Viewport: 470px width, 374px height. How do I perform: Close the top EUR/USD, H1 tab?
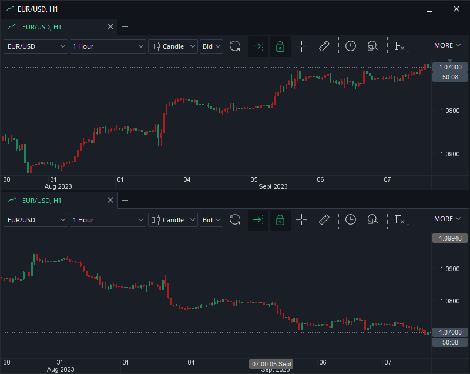coord(110,26)
